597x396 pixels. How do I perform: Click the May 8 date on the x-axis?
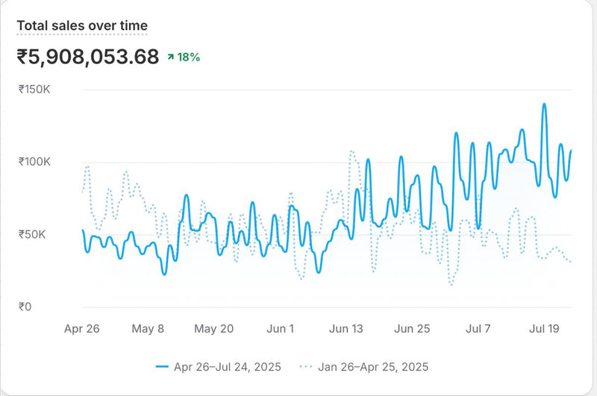point(148,328)
